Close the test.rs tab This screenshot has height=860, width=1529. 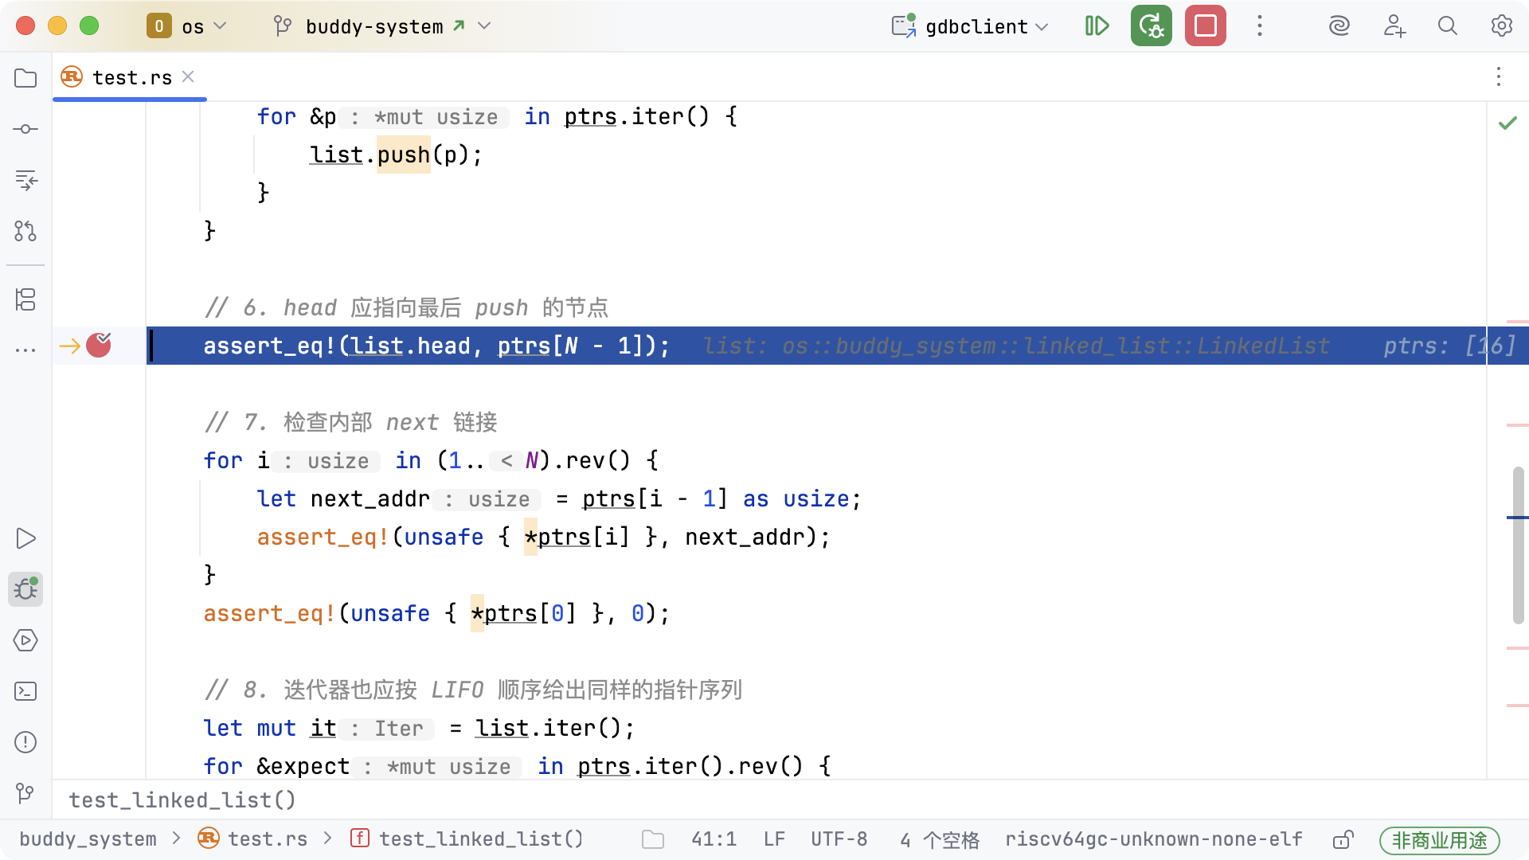click(x=188, y=76)
